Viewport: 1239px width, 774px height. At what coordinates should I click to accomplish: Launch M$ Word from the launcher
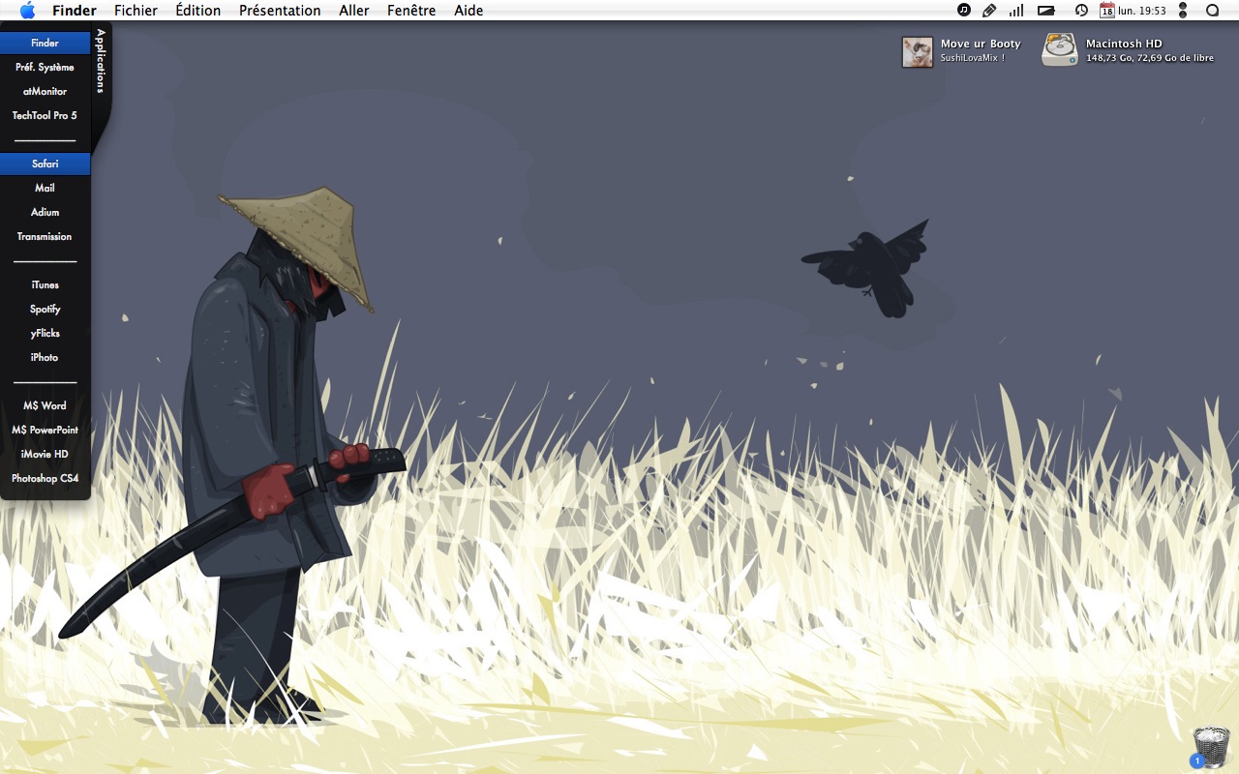pos(45,405)
